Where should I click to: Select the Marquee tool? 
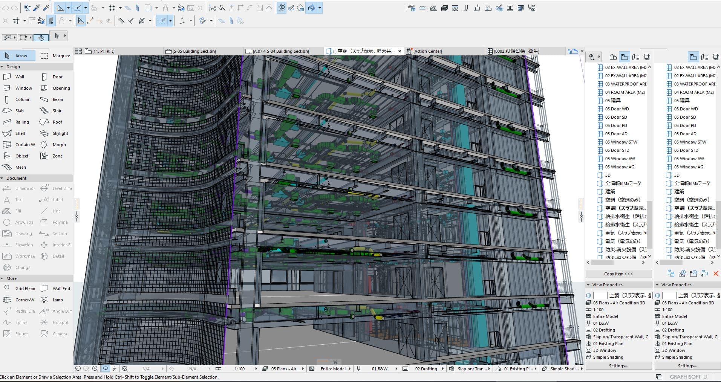[x=55, y=56]
